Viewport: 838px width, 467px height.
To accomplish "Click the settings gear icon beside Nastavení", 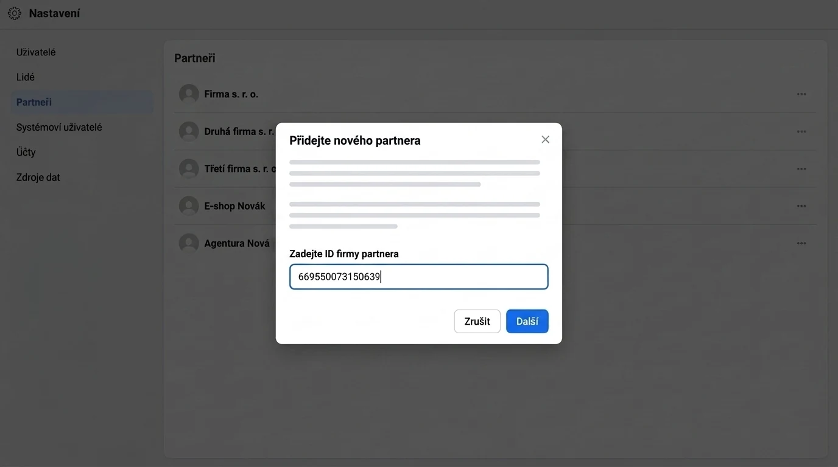I will pyautogui.click(x=14, y=13).
